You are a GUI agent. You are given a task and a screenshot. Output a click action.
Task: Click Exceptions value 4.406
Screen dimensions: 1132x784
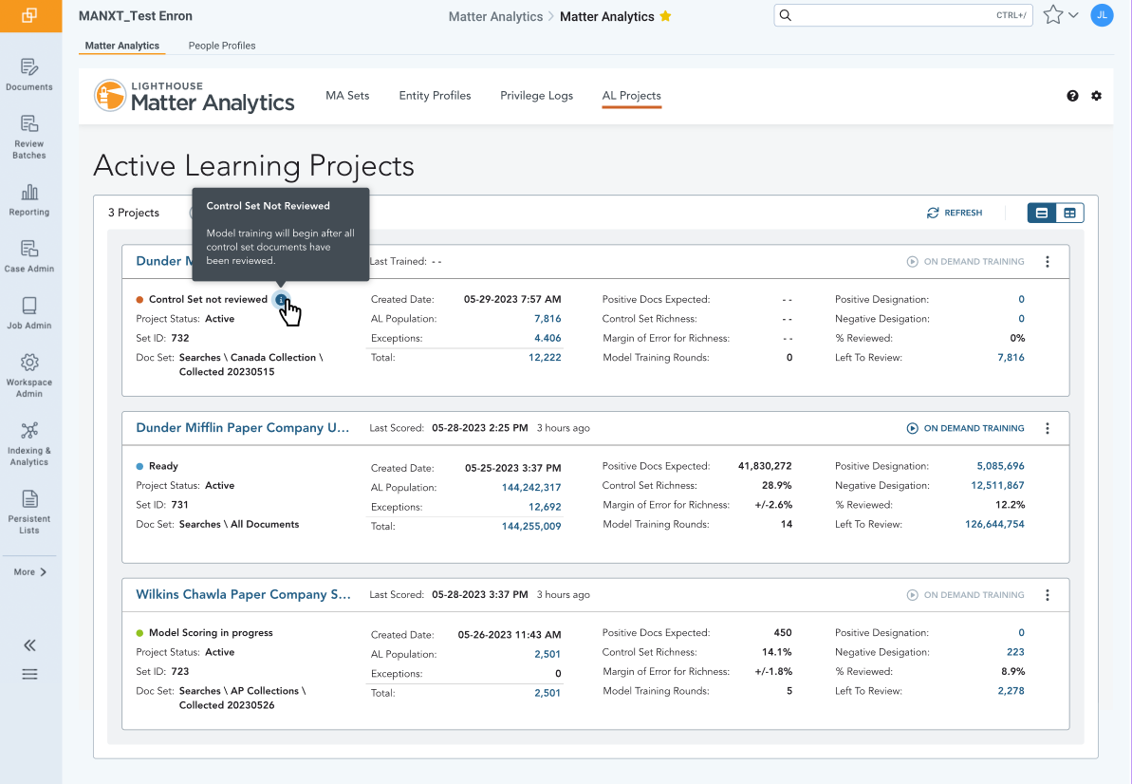pos(547,338)
